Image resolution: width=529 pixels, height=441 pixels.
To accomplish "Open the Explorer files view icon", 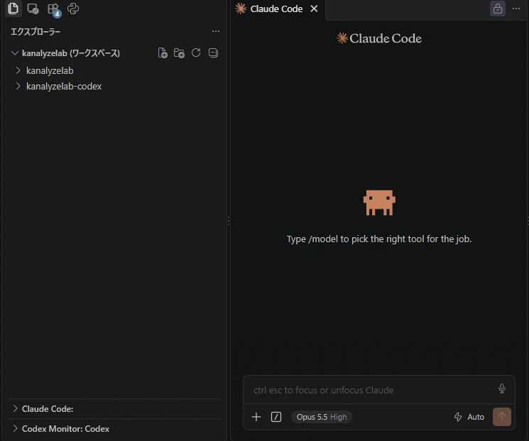I will [x=13, y=9].
